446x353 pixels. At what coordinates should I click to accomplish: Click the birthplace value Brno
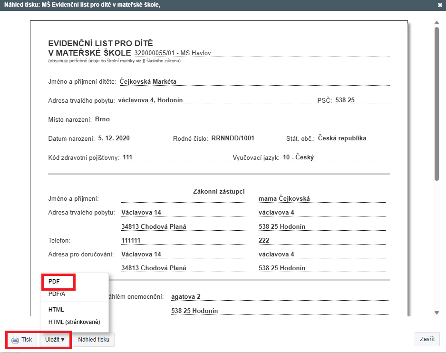click(102, 119)
